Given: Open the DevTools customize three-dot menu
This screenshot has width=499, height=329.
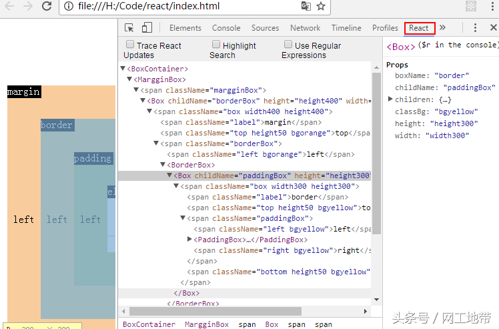Looking at the screenshot, I should tap(475, 28).
